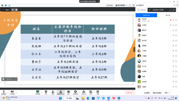Click the End Meeting (结束会议) button

click(x=129, y=93)
